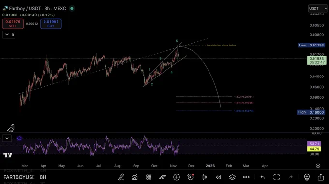The width and height of the screenshot is (329, 184).
Task: Open the alert clock icon
Action: [x=190, y=177]
